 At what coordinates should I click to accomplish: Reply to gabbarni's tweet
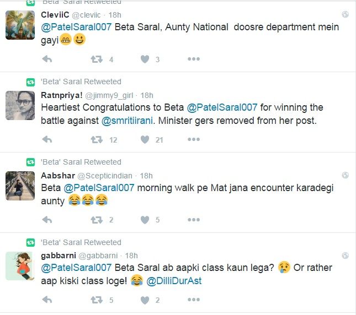47,300
